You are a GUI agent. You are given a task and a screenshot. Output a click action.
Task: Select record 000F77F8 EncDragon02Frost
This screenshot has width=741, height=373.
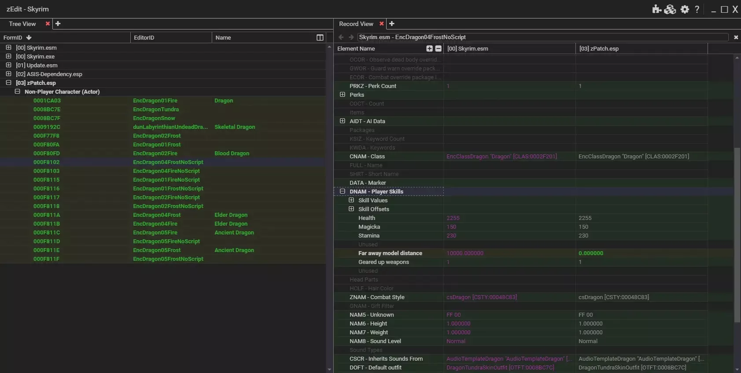tap(163, 135)
